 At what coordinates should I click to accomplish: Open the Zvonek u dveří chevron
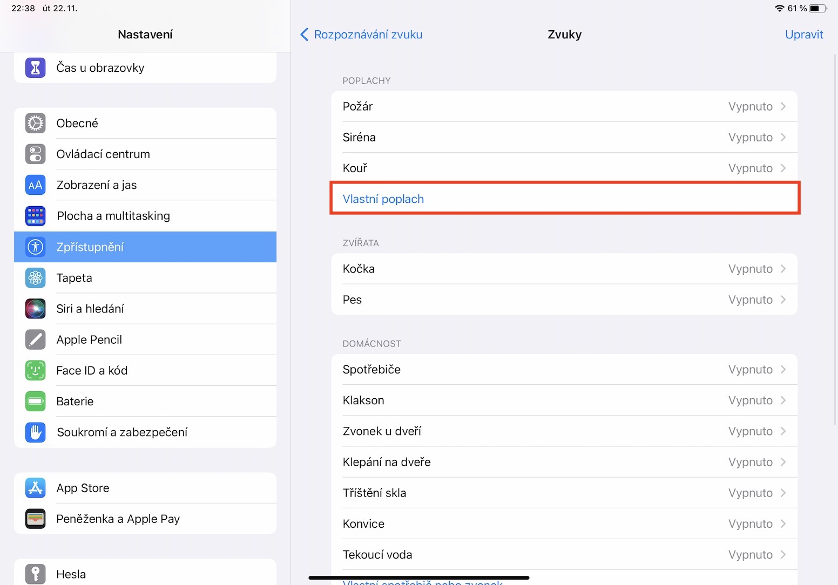point(783,431)
